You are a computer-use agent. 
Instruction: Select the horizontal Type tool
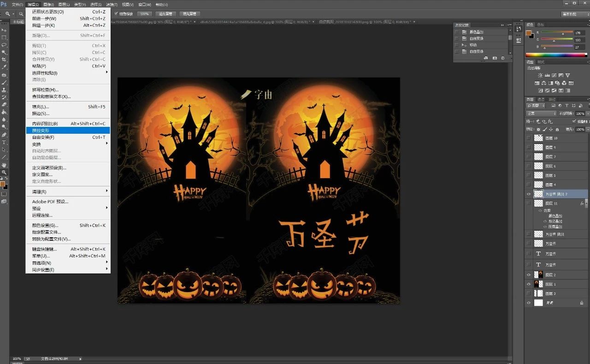tap(4, 142)
